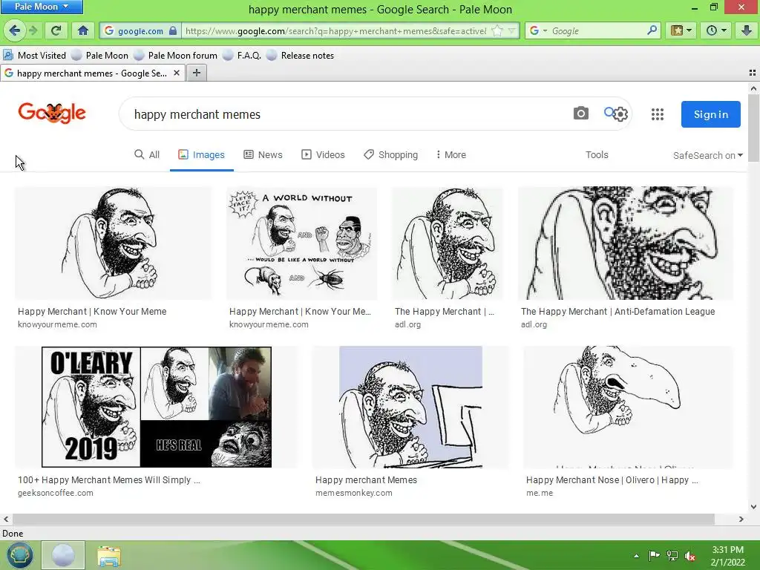This screenshot has height=570, width=760.
Task: Click the magnifier in the browser search box
Action: pyautogui.click(x=652, y=30)
